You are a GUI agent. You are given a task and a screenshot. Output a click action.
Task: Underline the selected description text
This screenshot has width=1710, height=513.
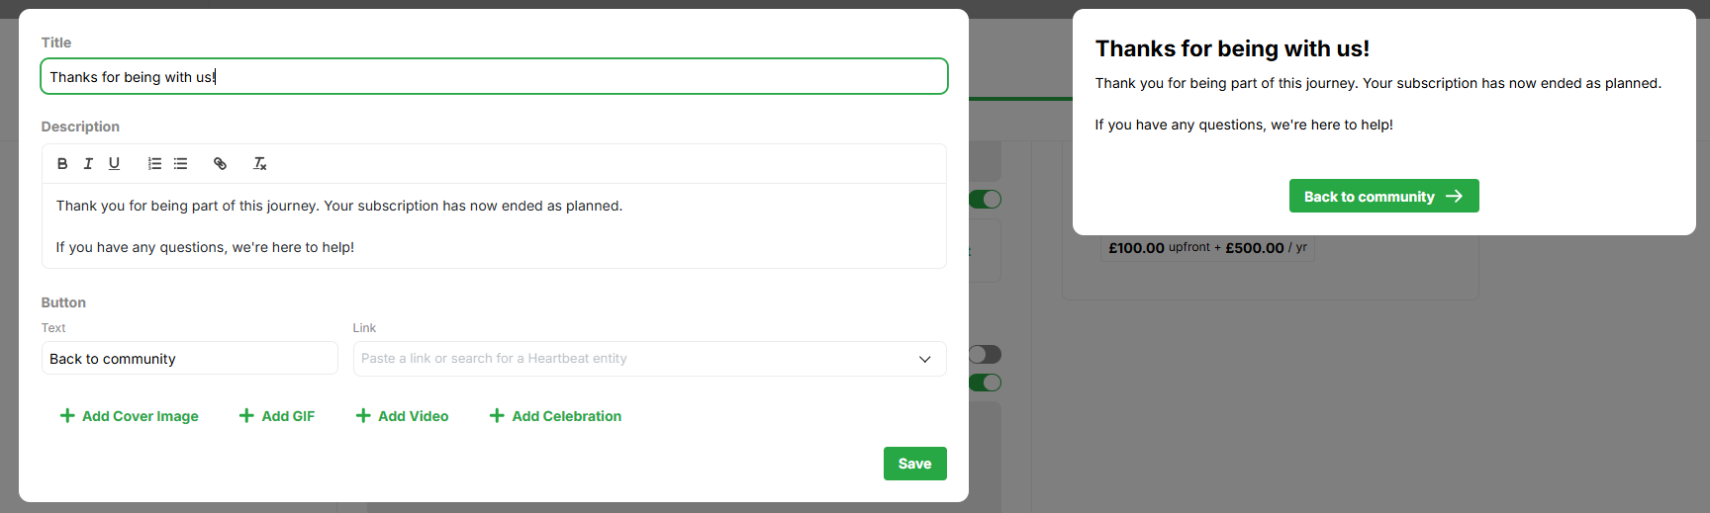tap(114, 164)
